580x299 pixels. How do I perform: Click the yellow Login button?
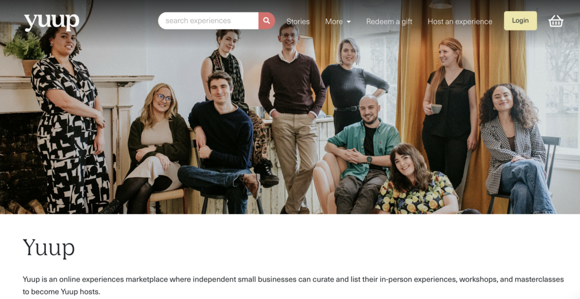click(520, 21)
